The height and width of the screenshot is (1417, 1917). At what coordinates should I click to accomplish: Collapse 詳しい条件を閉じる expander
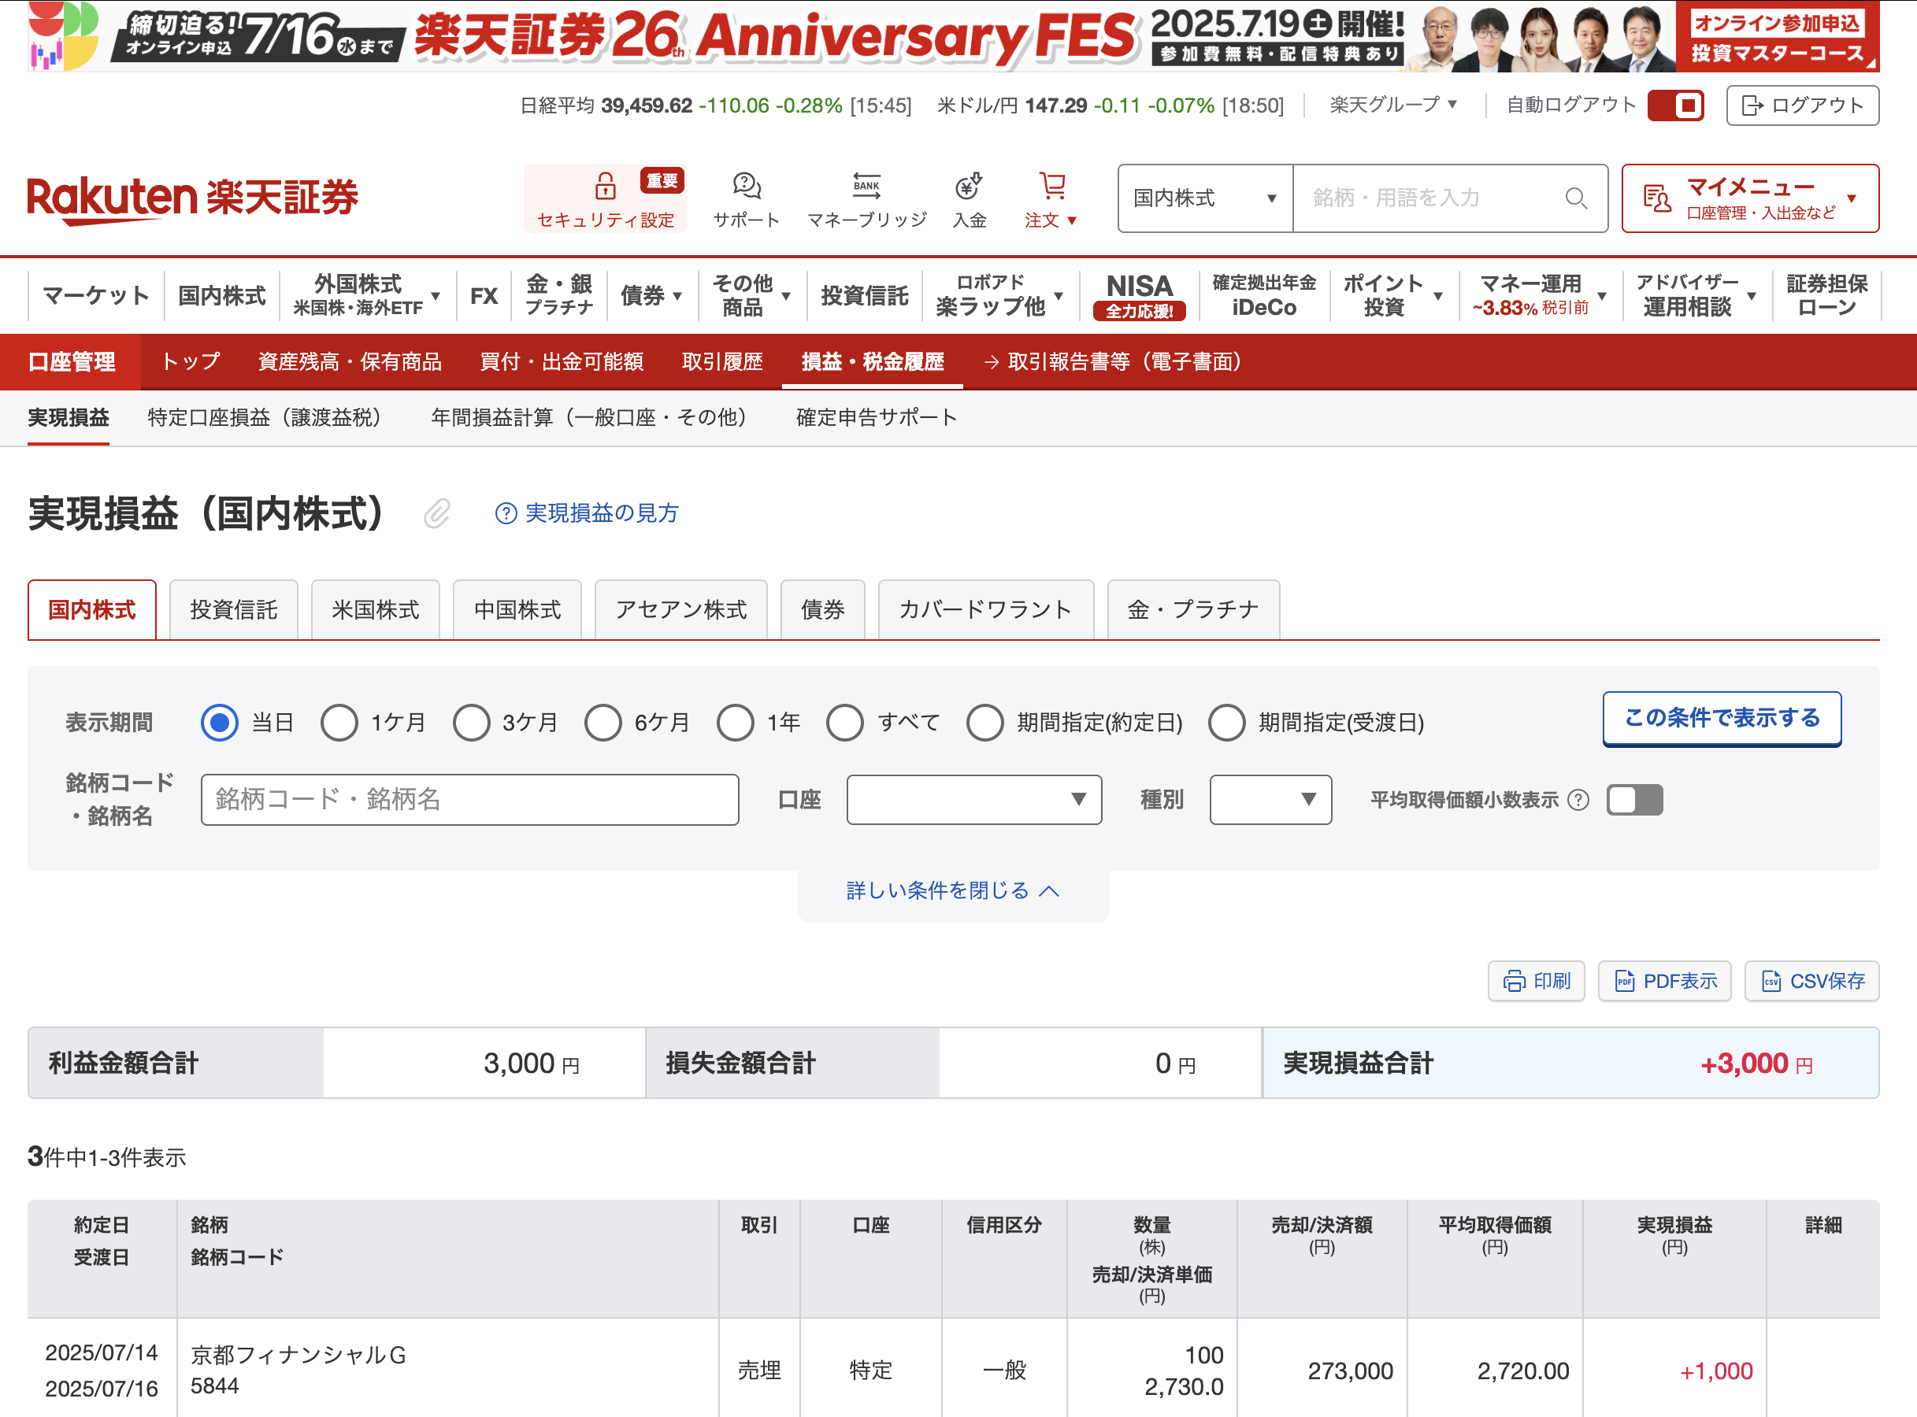tap(953, 890)
